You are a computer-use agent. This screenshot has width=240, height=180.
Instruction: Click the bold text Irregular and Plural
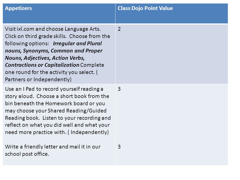click(77, 43)
